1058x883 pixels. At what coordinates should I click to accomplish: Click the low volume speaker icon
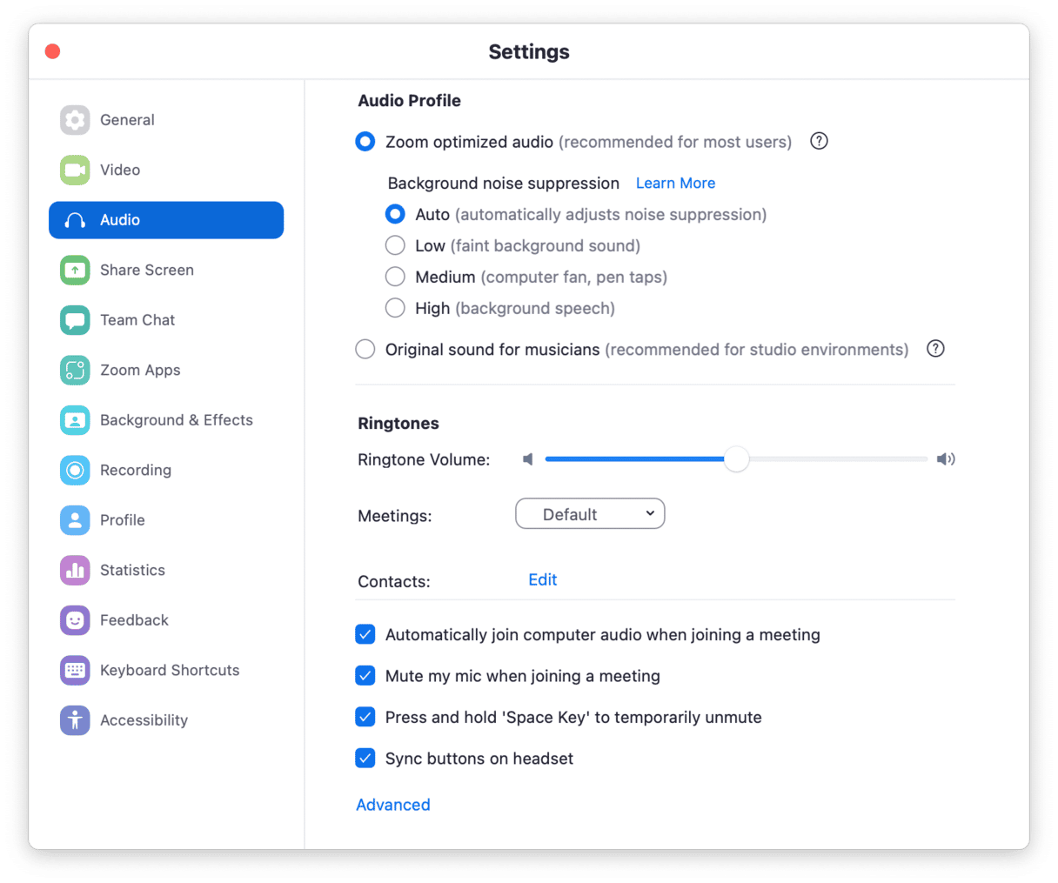point(527,459)
